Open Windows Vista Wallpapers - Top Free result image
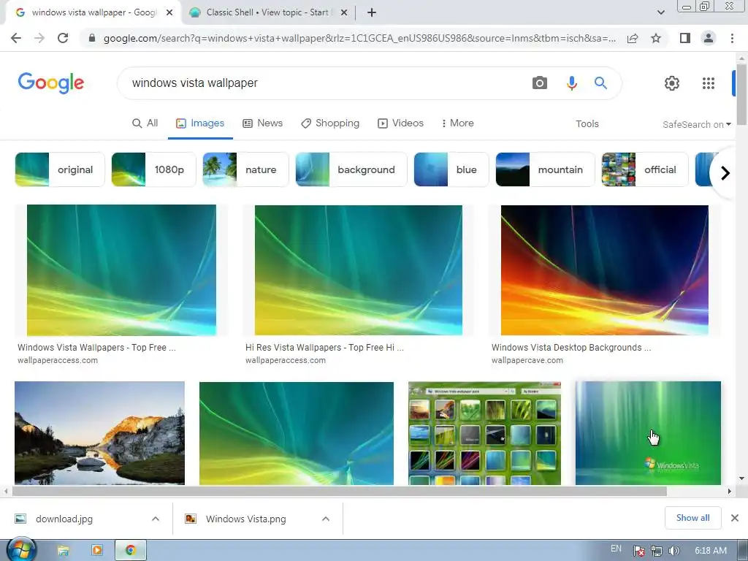This screenshot has width=748, height=561. point(121,270)
